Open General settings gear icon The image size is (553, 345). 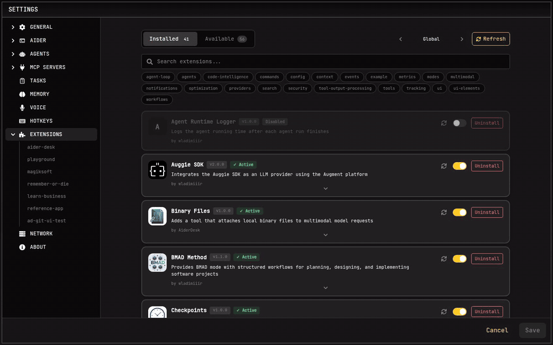[22, 27]
